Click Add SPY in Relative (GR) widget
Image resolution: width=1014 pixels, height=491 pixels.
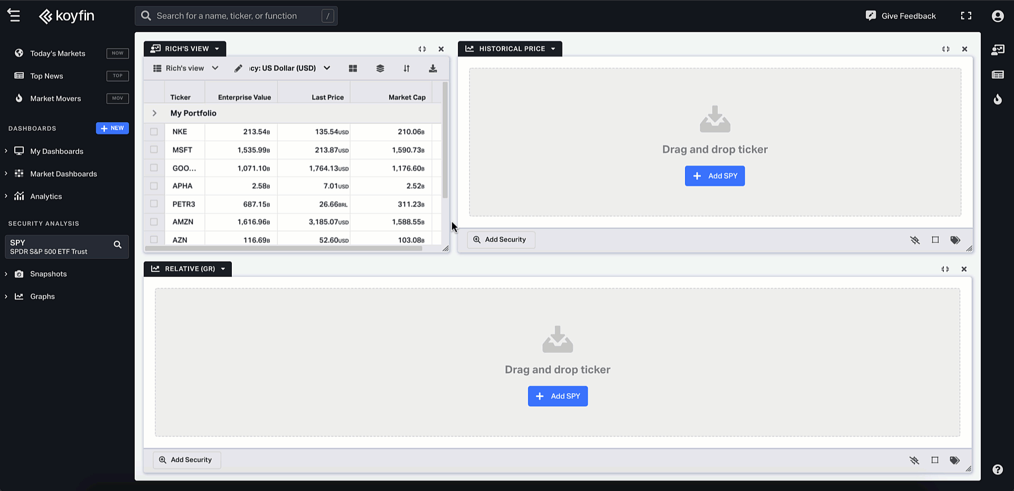(x=558, y=396)
